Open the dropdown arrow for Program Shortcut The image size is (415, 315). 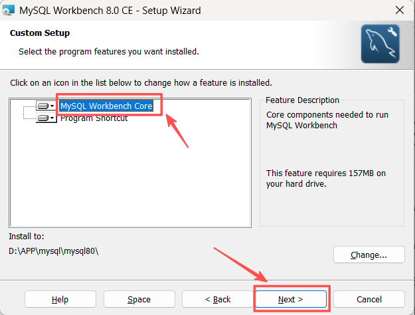pyautogui.click(x=52, y=118)
